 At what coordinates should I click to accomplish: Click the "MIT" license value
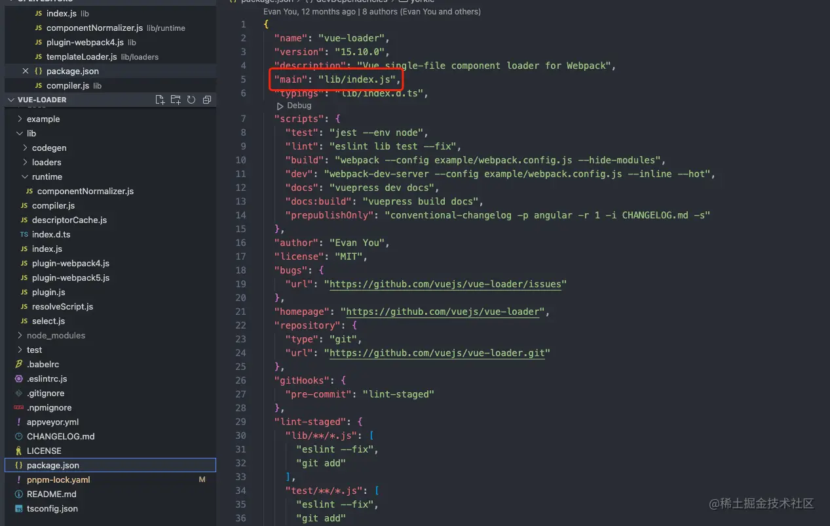coord(349,256)
